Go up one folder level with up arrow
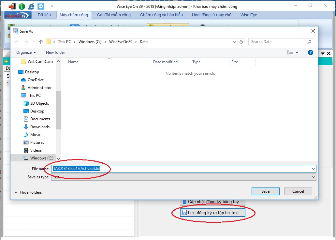The width and height of the screenshot is (336, 240). [x=41, y=42]
